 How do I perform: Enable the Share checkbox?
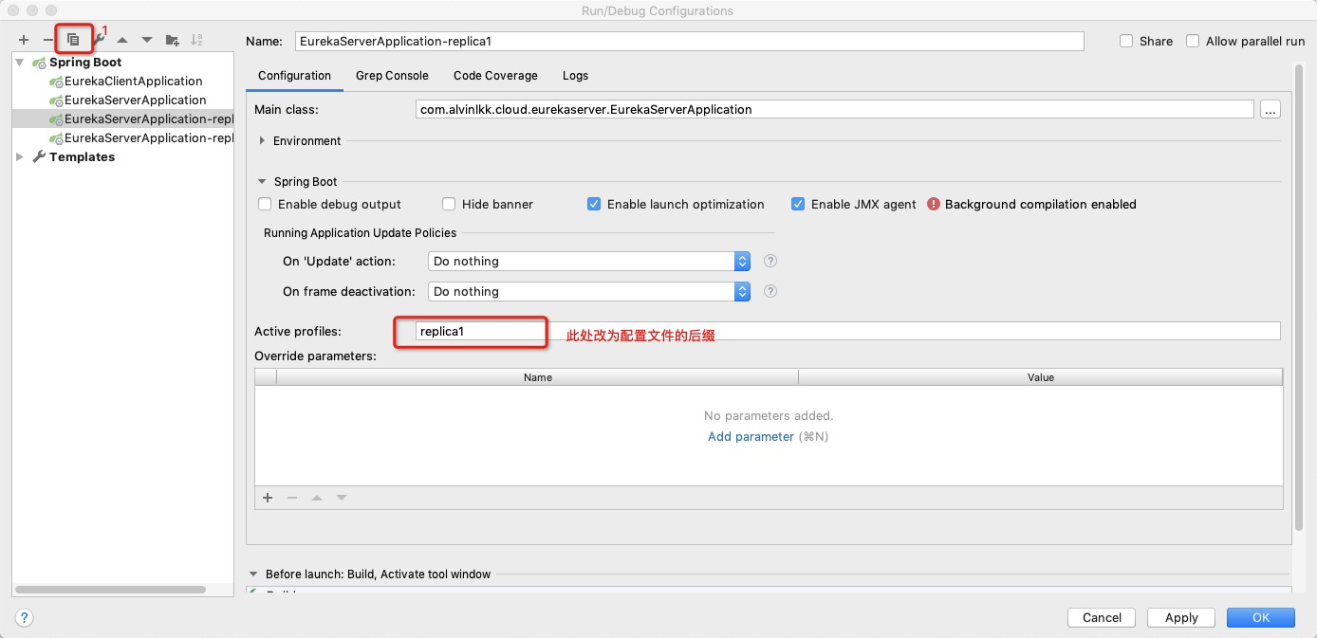(1126, 41)
